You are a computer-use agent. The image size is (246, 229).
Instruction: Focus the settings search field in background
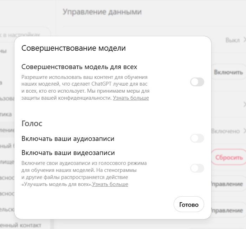[25, 34]
